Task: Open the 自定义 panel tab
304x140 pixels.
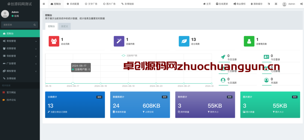Action: (x=64, y=26)
